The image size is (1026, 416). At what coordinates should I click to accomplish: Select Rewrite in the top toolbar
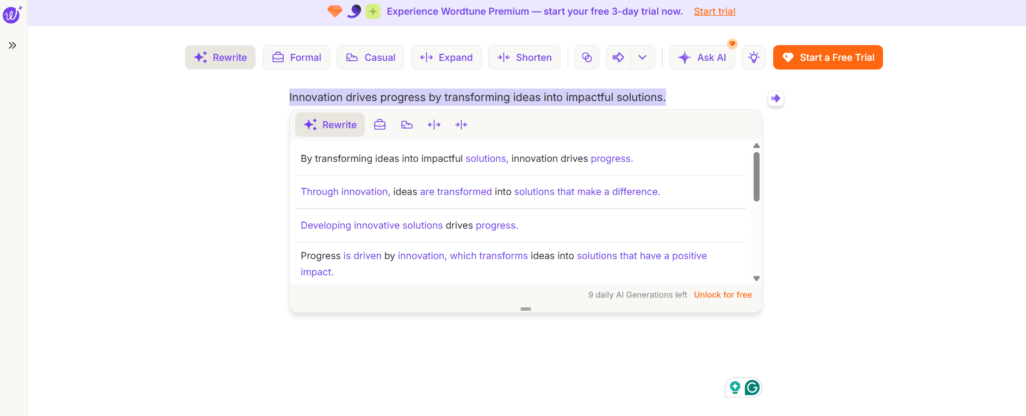220,58
